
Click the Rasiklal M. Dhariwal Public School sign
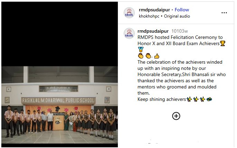pos(58,101)
